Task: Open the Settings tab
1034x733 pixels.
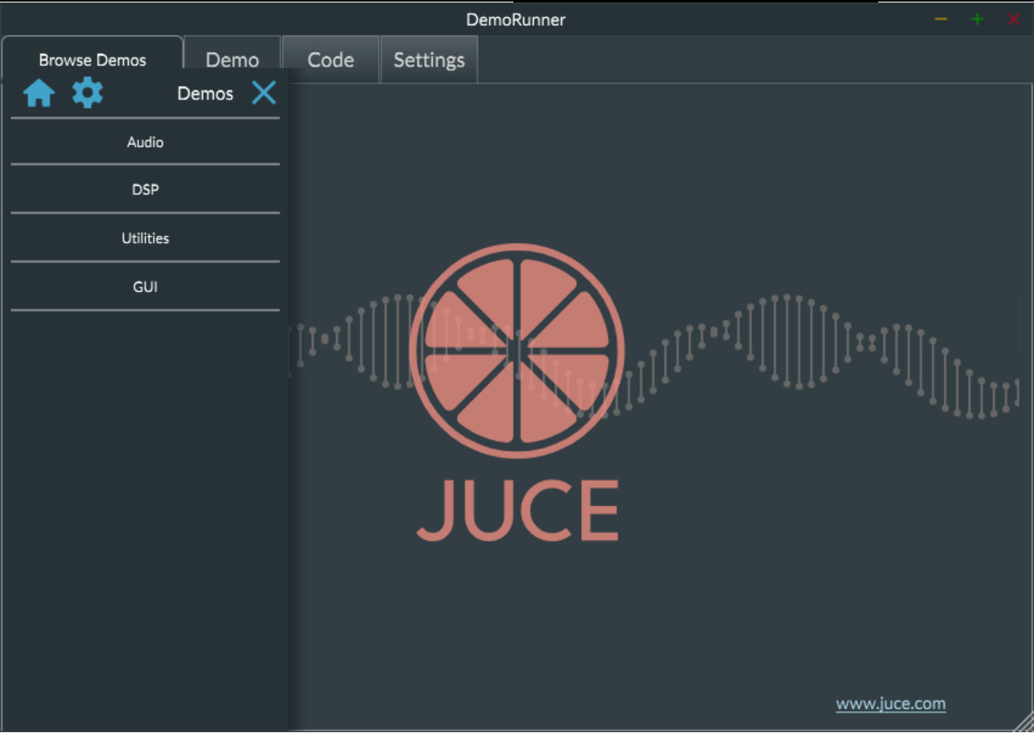Action: click(429, 59)
